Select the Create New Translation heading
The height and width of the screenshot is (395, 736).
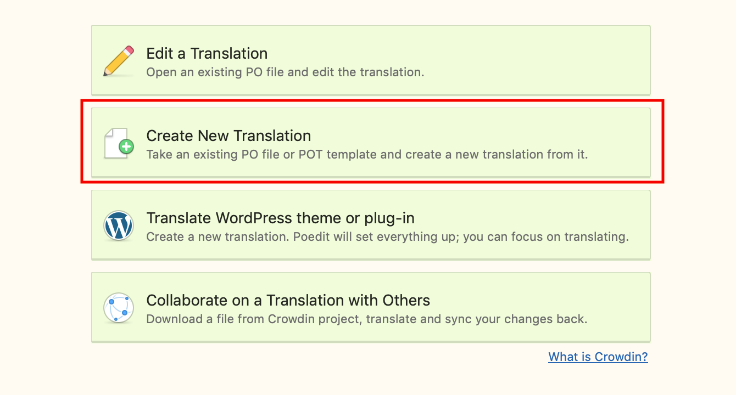pyautogui.click(x=228, y=136)
